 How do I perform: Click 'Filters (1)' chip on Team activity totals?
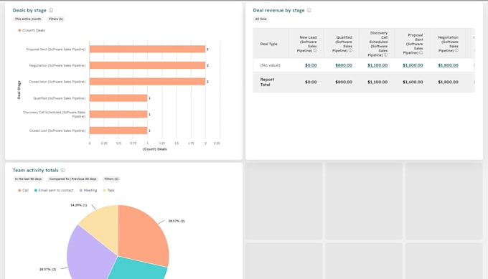click(111, 179)
